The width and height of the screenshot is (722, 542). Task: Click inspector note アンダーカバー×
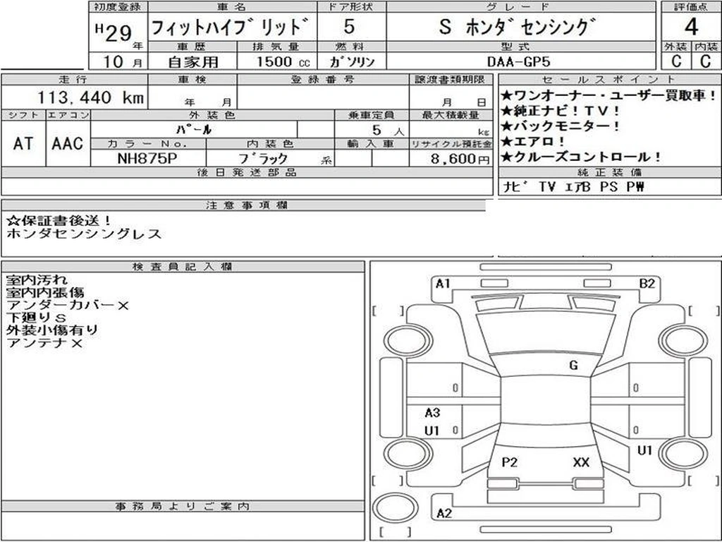(67, 305)
